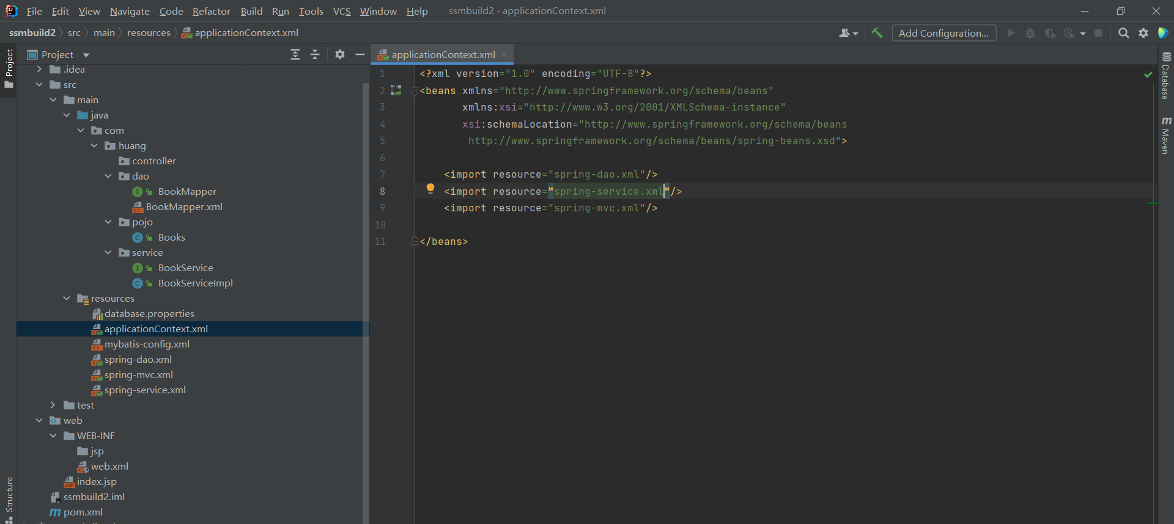Select spring-service.xml in the project tree

click(145, 390)
